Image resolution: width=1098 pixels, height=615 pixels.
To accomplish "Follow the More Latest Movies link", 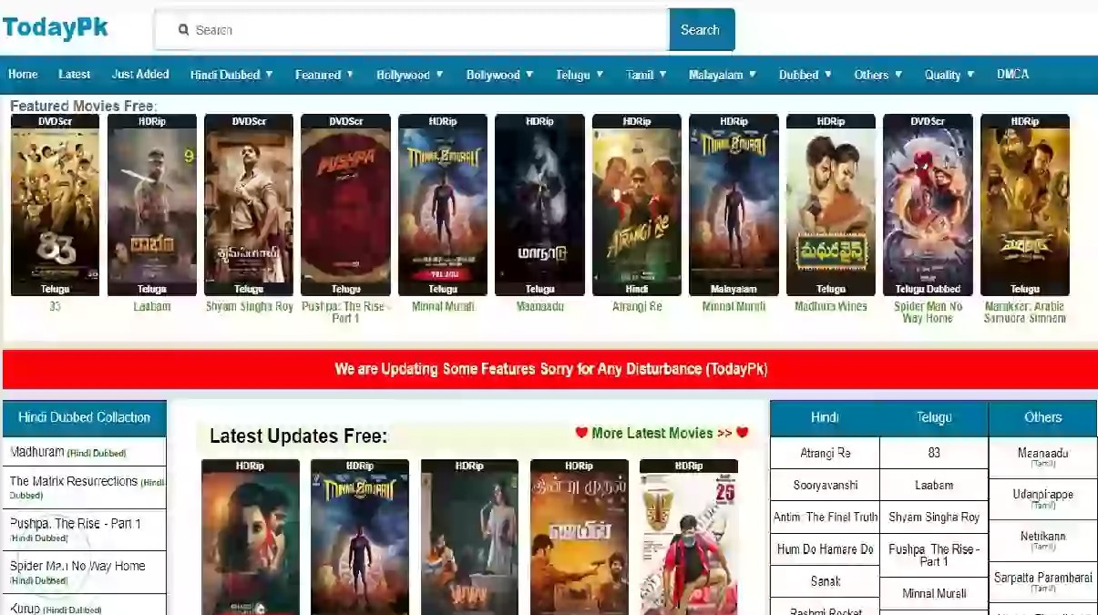I will (661, 434).
